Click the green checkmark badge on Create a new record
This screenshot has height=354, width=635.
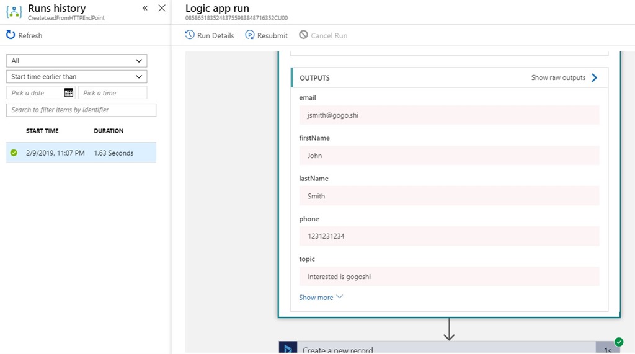tap(618, 342)
